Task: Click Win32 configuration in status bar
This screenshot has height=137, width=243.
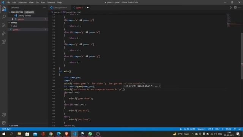Action: 228,129
